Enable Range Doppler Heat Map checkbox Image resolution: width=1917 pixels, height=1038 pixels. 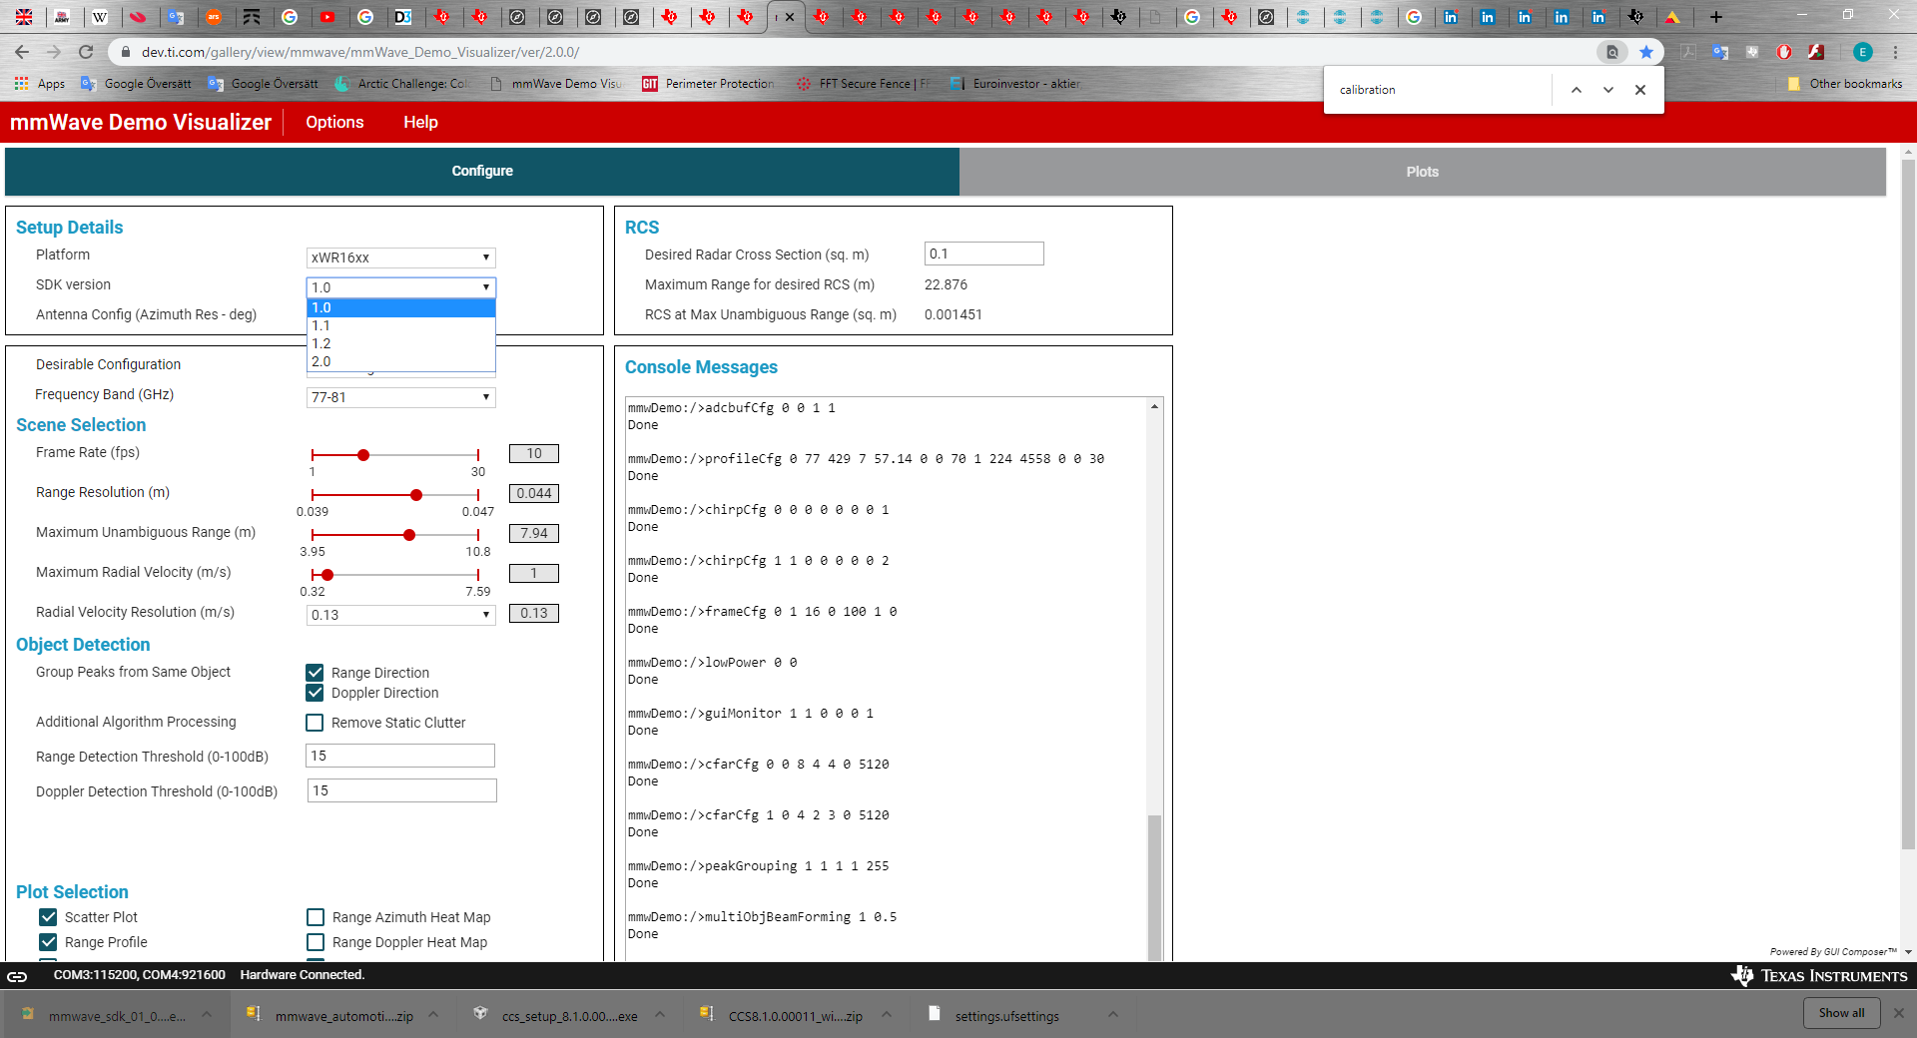(316, 942)
